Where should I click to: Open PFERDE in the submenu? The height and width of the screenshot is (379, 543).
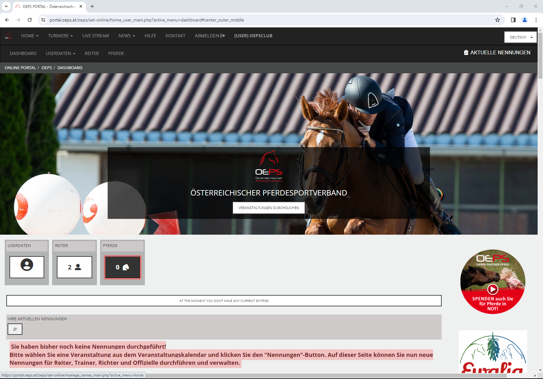click(x=116, y=53)
